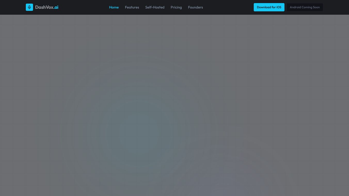
Task: View the Pricing page
Action: (176, 7)
